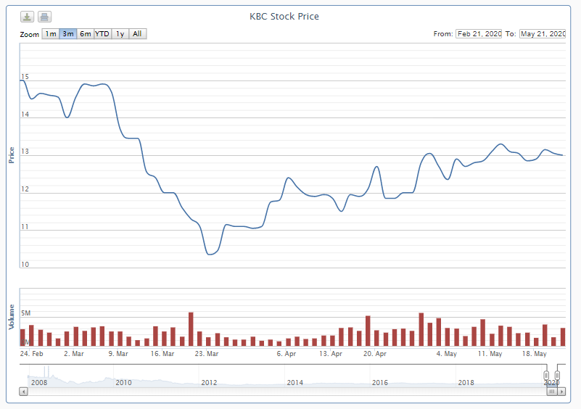Select the YTD zoom range
The image size is (581, 409).
pyautogui.click(x=102, y=33)
